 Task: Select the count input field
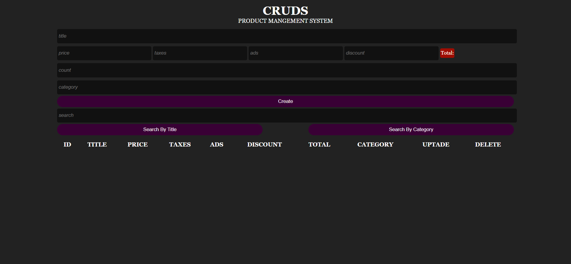tap(287, 70)
